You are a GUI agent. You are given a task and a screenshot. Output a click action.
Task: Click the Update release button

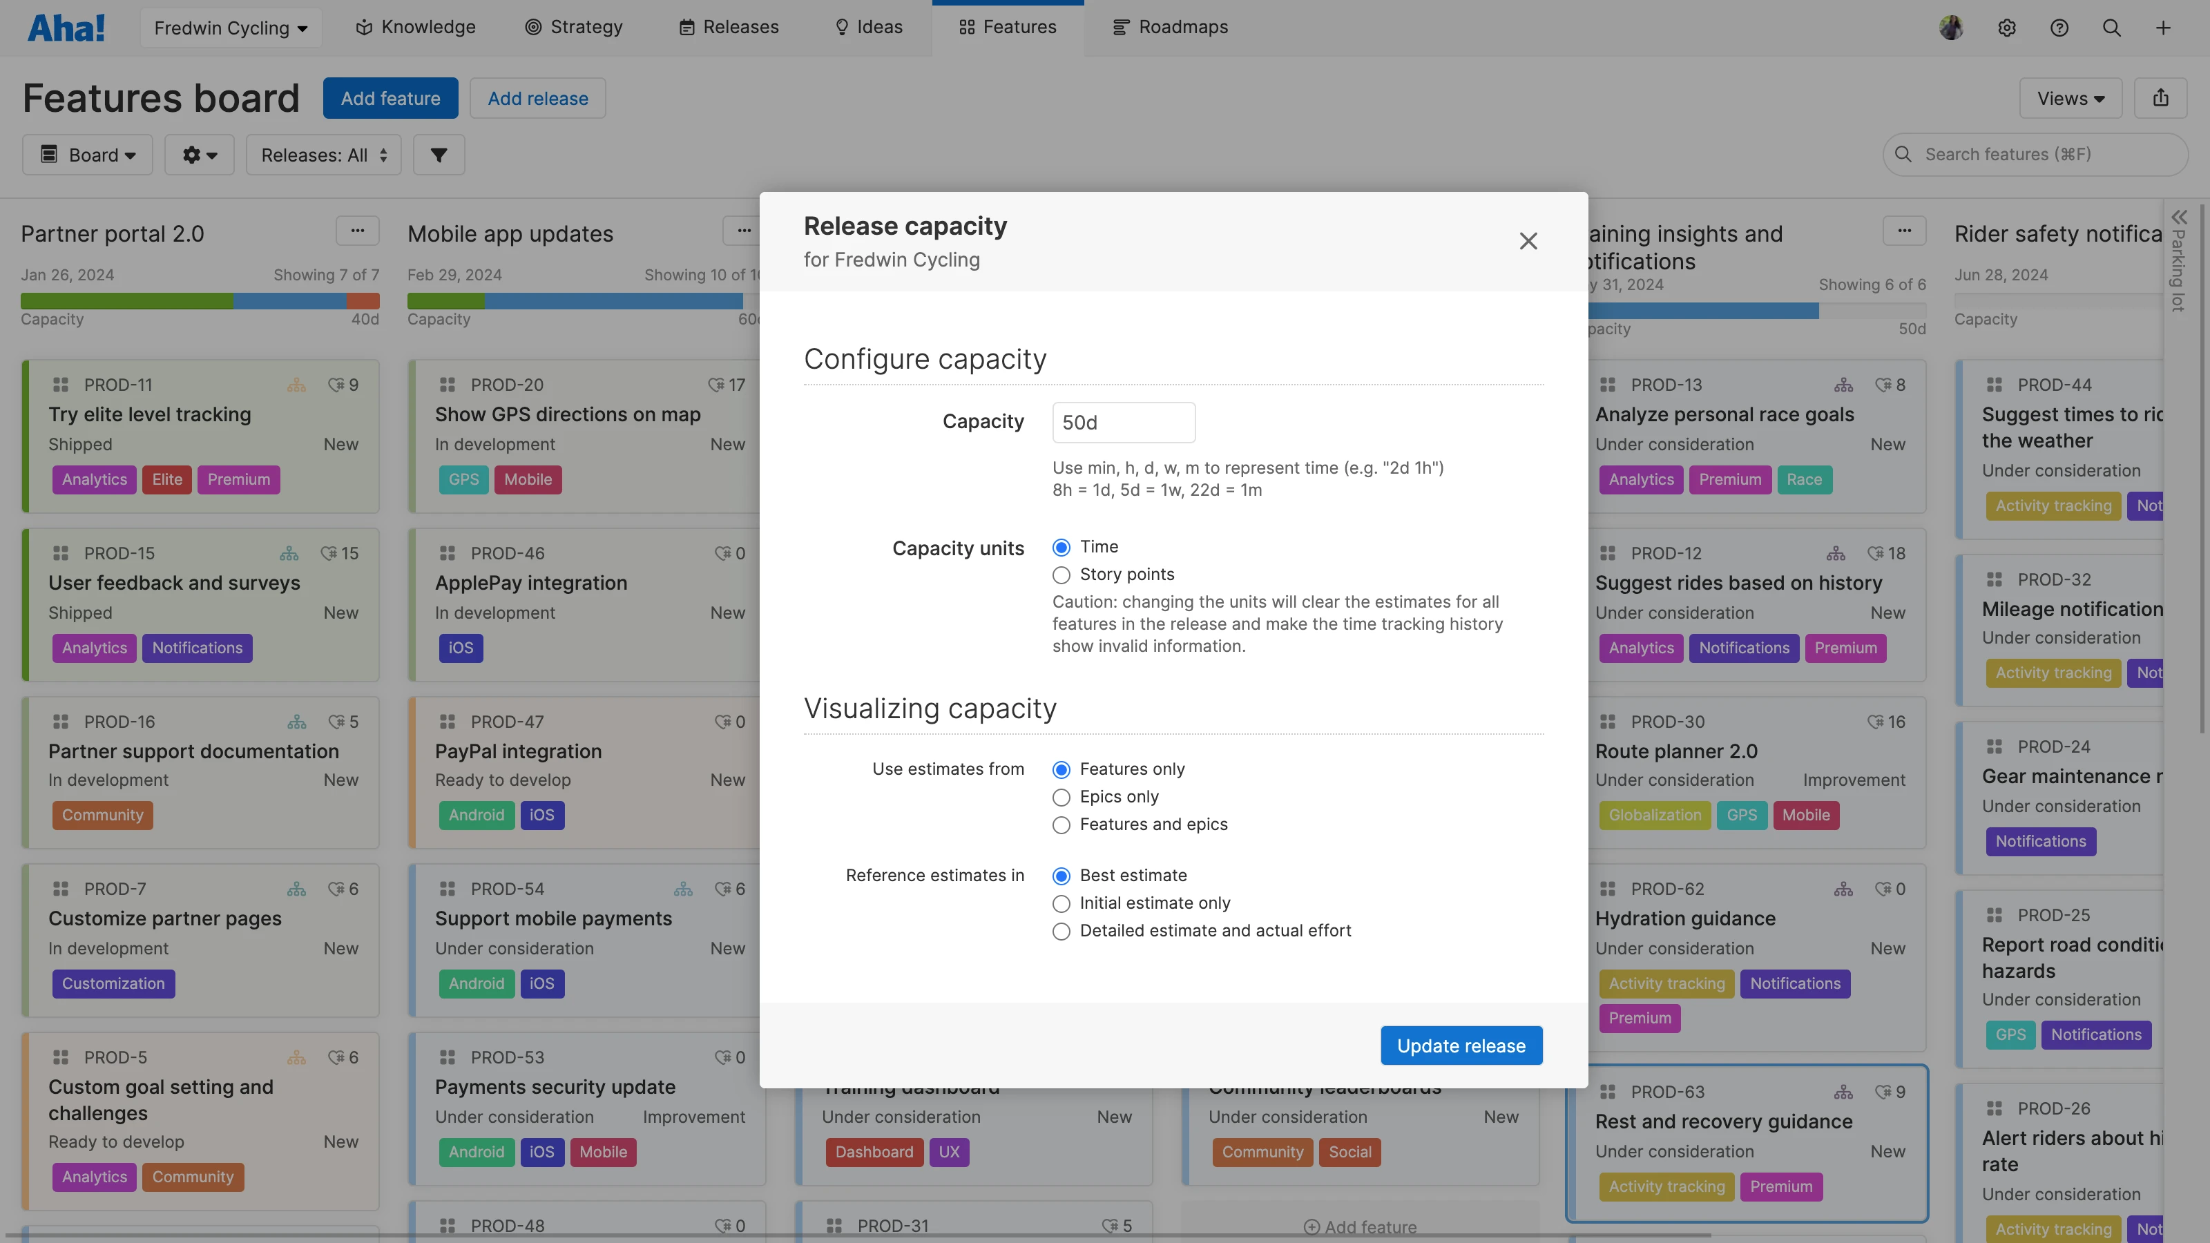1460,1045
